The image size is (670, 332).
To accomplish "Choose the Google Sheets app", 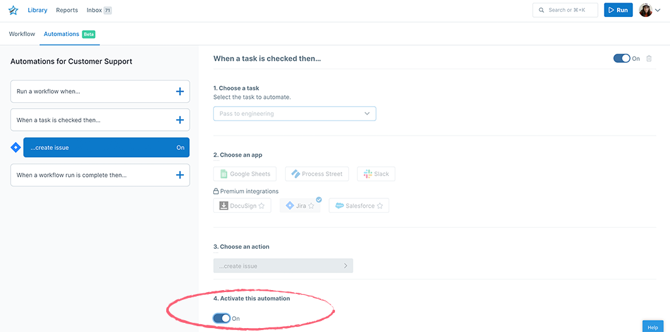I will tap(245, 174).
